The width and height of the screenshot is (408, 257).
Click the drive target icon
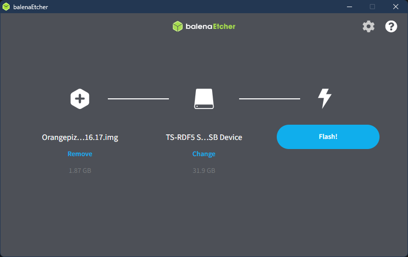pos(204,99)
